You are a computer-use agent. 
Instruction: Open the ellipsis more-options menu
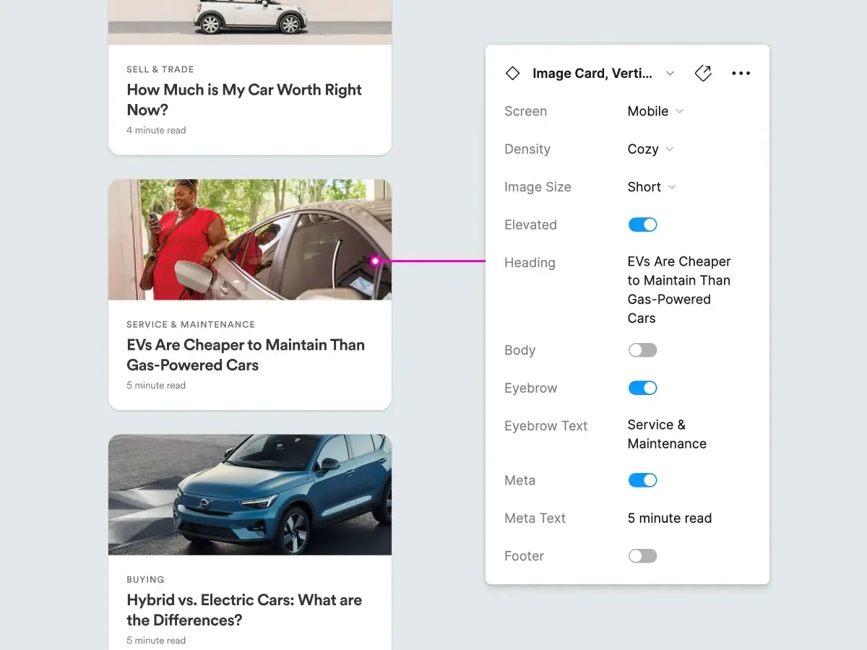[x=741, y=73]
